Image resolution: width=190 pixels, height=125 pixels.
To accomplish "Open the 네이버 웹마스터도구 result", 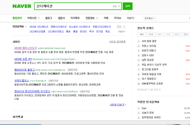I will 26,48.
